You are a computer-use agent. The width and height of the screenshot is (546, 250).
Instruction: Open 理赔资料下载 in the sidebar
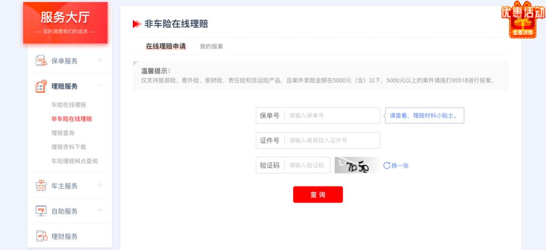click(x=69, y=147)
